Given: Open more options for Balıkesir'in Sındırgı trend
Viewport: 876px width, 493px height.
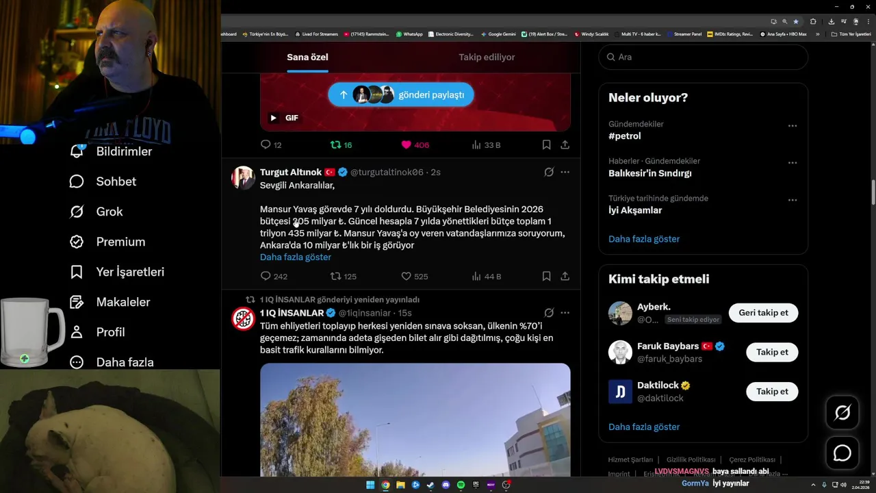Looking at the screenshot, I should [x=792, y=163].
